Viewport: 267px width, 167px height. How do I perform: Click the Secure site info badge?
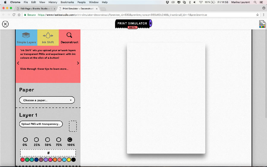(x=30, y=15)
